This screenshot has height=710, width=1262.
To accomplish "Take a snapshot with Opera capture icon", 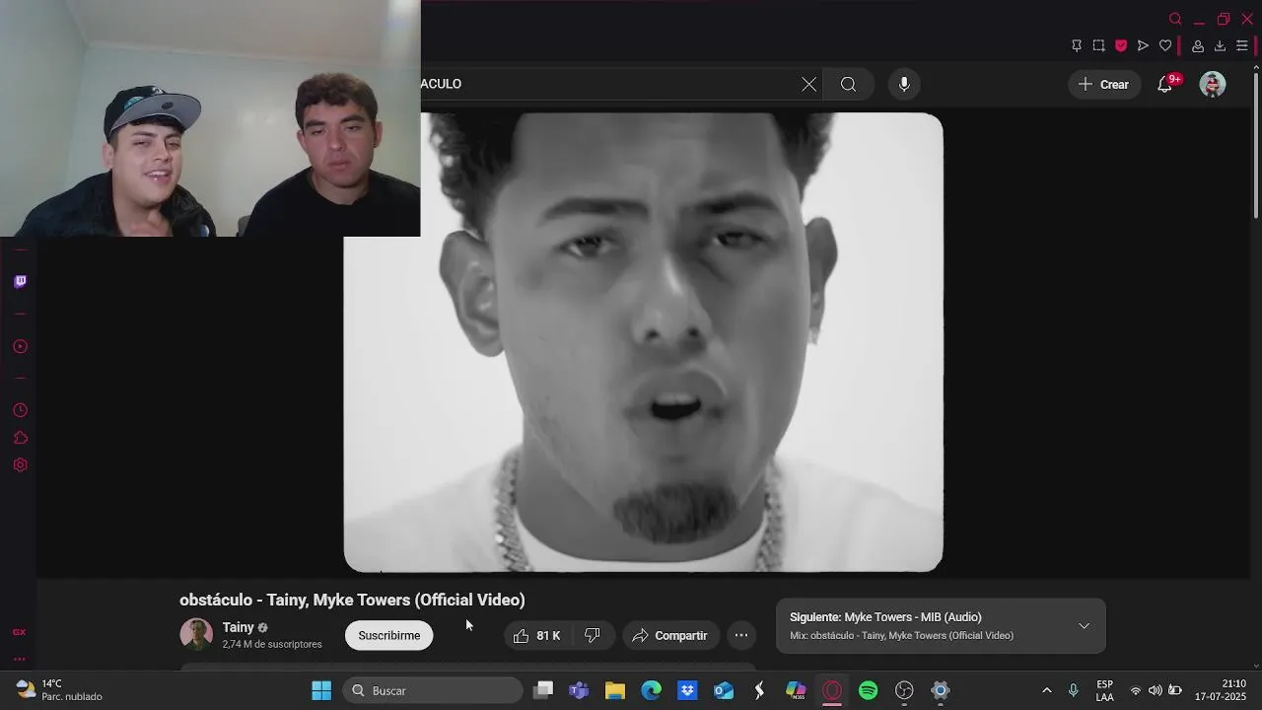I will [x=1099, y=45].
